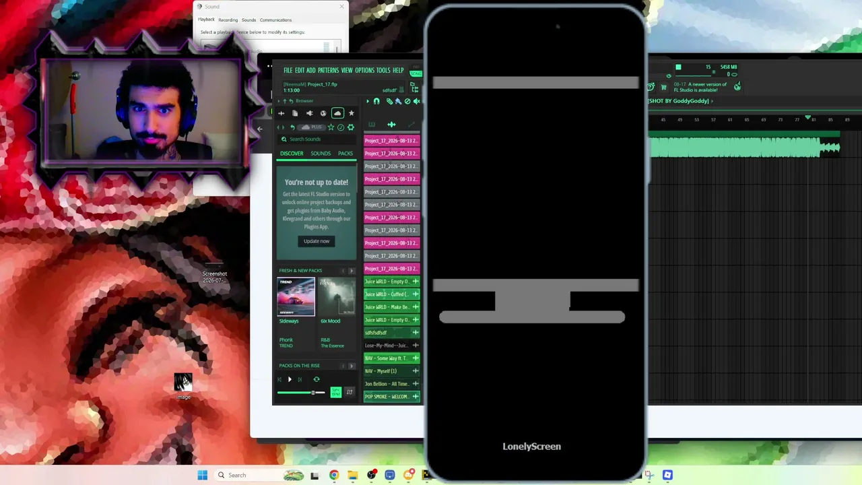Open Google Chrome from the taskbar
862x485 pixels.
(334, 475)
